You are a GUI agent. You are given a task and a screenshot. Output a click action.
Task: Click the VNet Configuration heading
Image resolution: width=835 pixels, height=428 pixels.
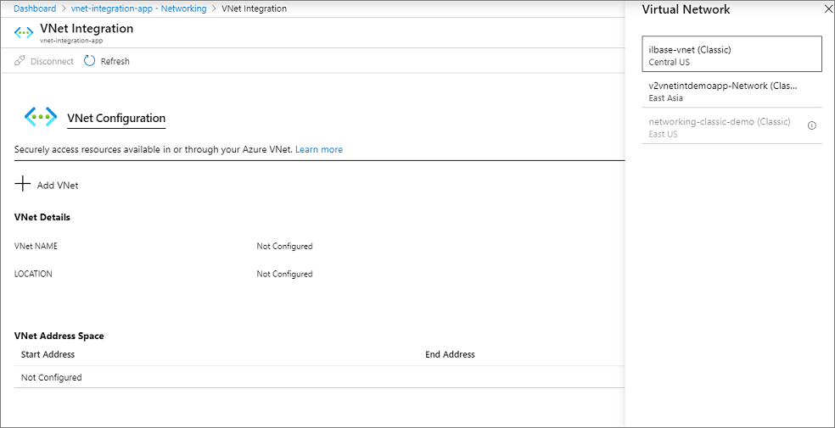(x=116, y=118)
